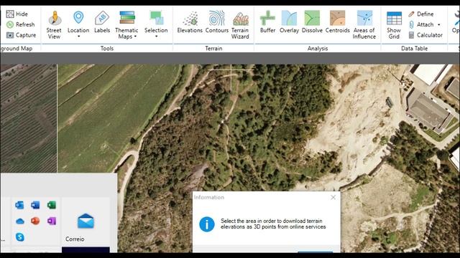Open the Street View tool

55,24
